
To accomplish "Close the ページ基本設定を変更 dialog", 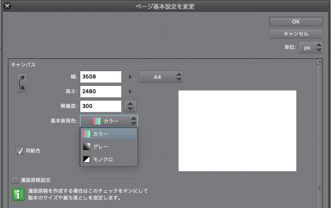I will [7, 6].
